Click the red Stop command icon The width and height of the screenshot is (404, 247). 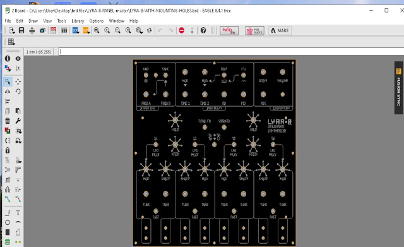click(x=181, y=30)
